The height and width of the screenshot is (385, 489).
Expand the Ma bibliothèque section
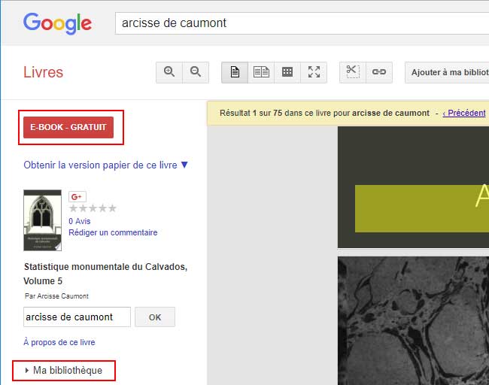click(x=64, y=371)
